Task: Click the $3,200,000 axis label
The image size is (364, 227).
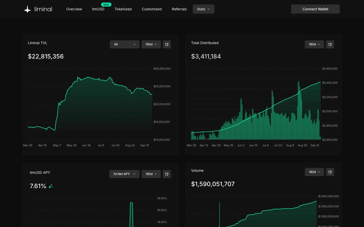Action: click(x=330, y=97)
